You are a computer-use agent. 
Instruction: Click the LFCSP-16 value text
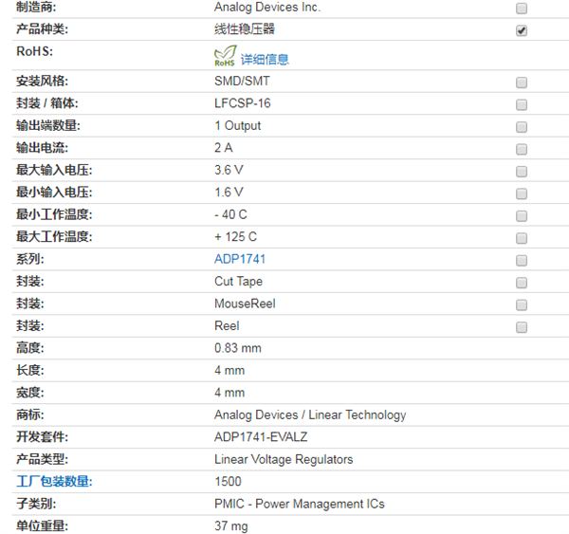(243, 103)
